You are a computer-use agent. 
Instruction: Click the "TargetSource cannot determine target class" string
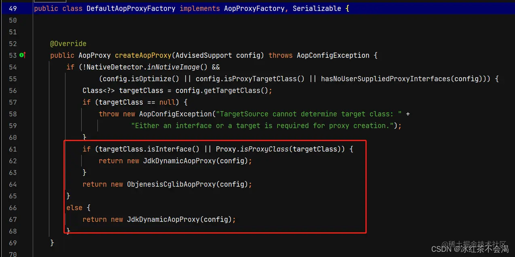click(x=309, y=114)
